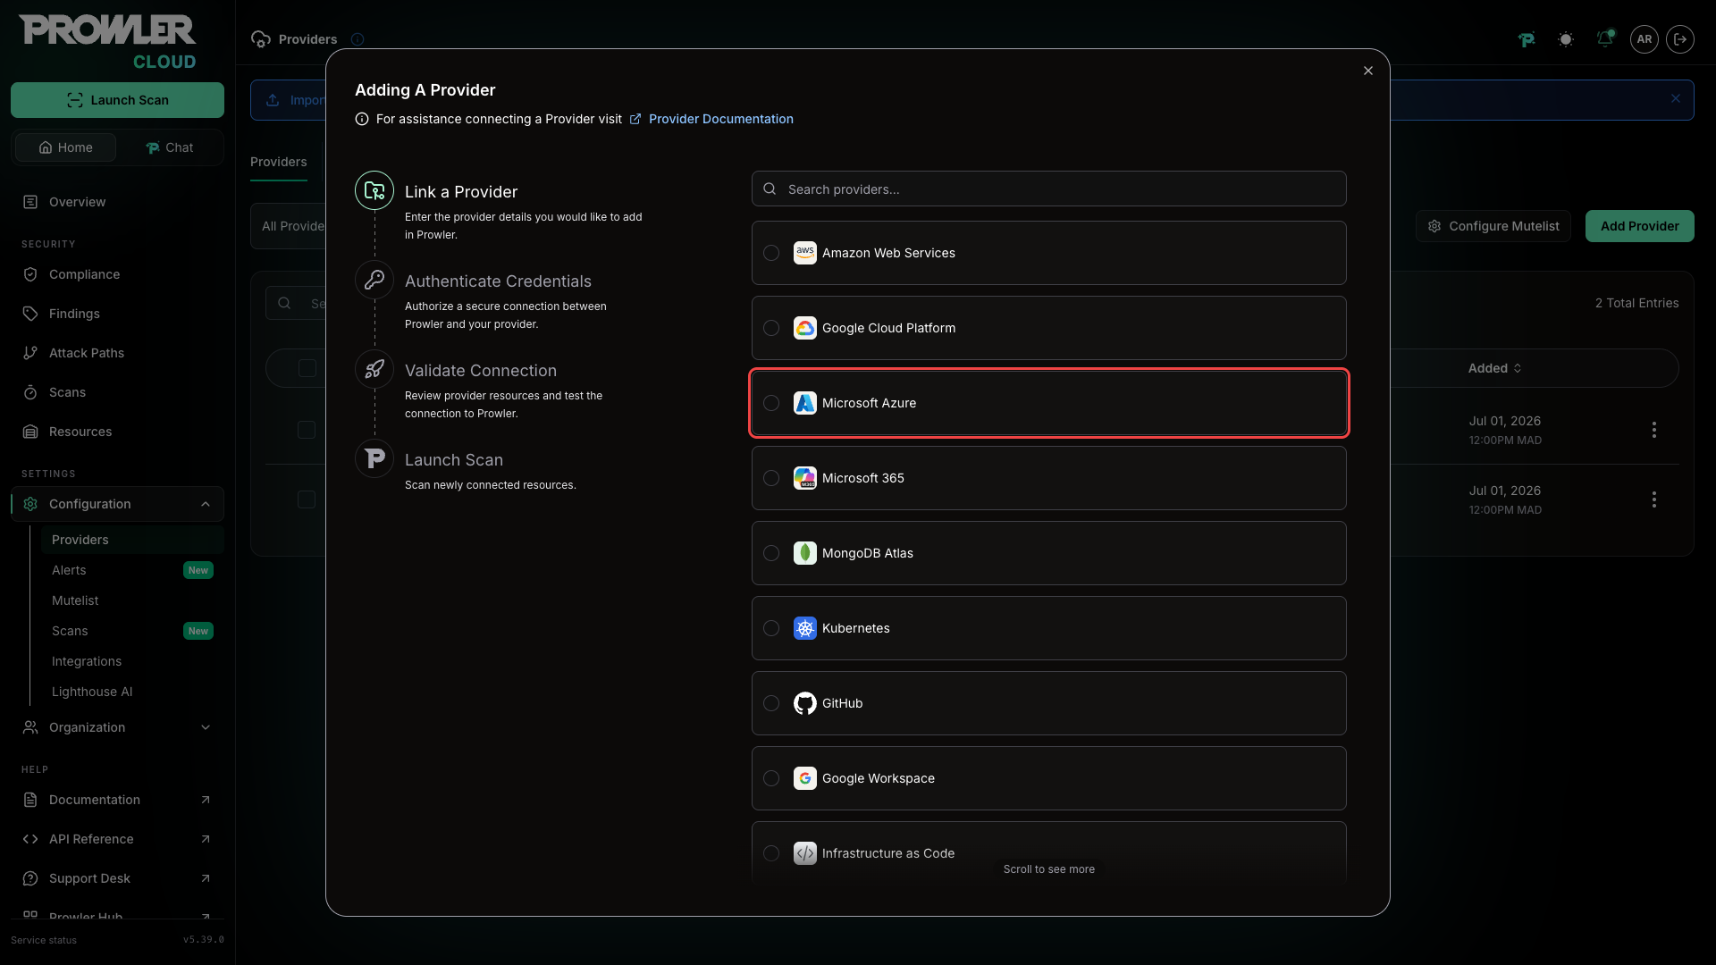Open the Documentation help link
This screenshot has height=965, width=1716.
click(117, 800)
